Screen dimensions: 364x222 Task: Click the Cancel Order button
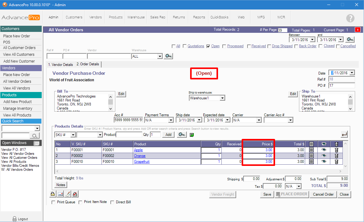(x=323, y=194)
